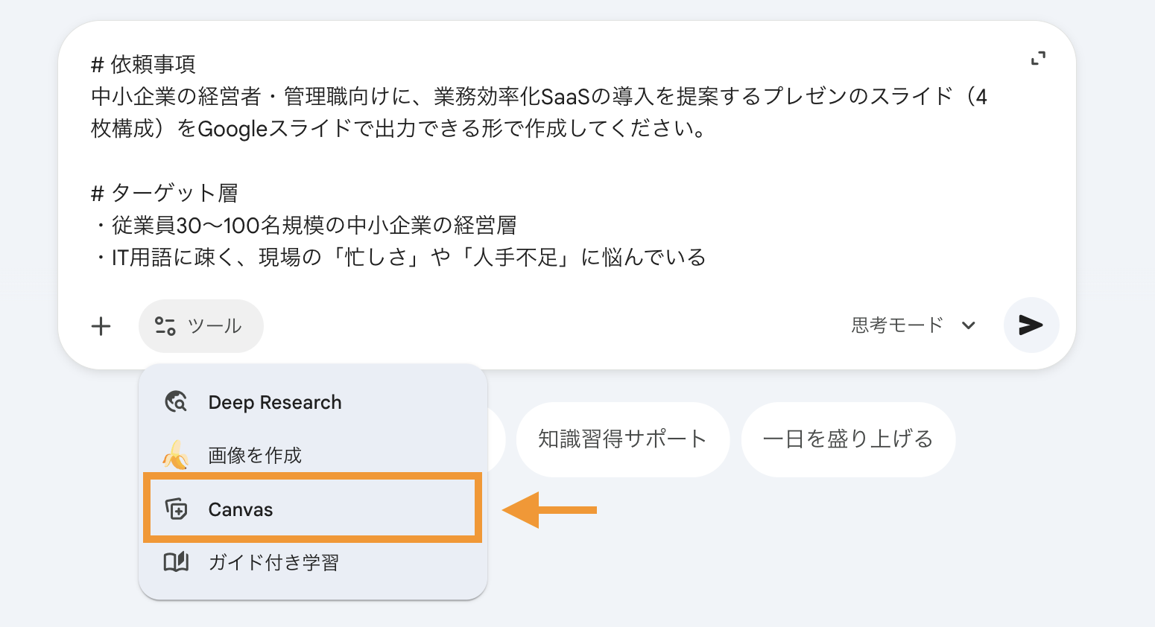
Task: Submit the prompt with the send button
Action: point(1031,325)
